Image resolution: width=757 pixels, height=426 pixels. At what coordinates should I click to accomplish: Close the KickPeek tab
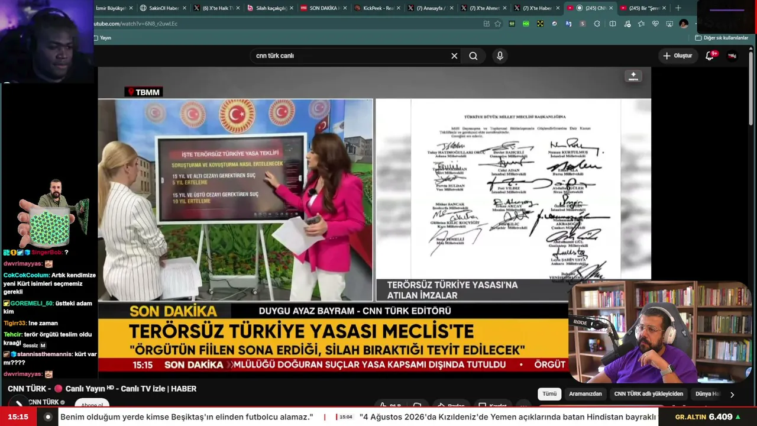(x=399, y=8)
